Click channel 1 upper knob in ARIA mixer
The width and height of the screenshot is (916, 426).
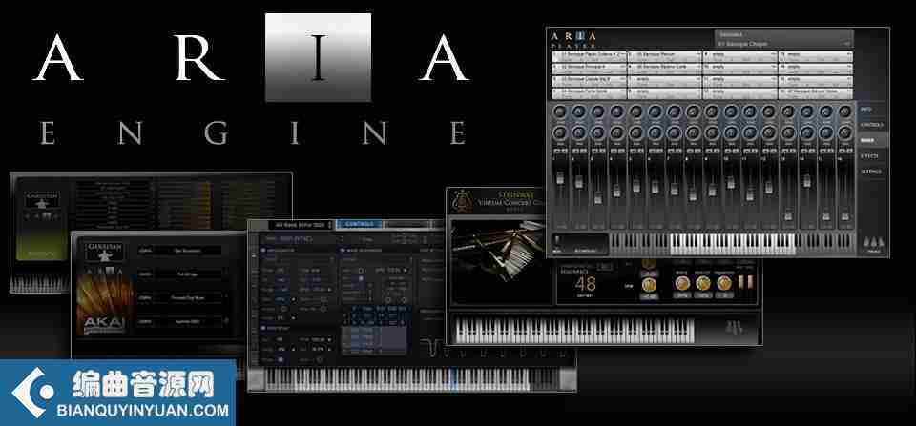(x=560, y=112)
